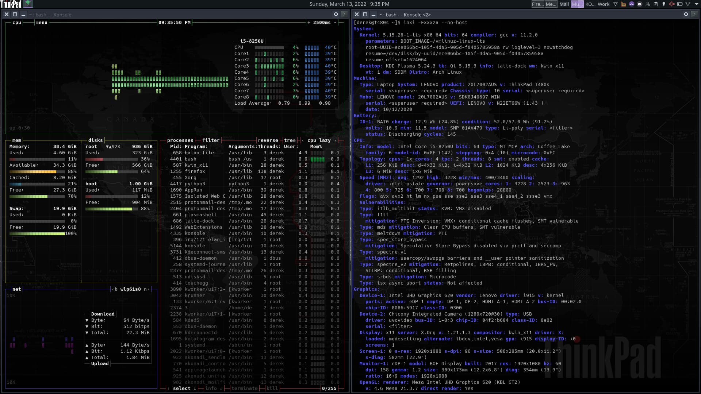701x394 pixels.
Task: Select the kwin_x11 process row
Action: [252, 165]
